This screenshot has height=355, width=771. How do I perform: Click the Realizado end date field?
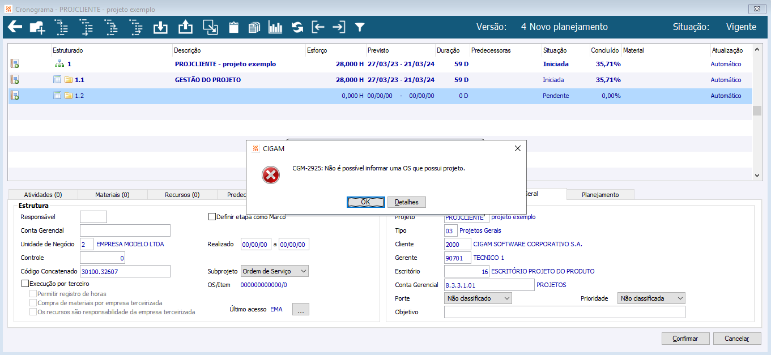(294, 244)
